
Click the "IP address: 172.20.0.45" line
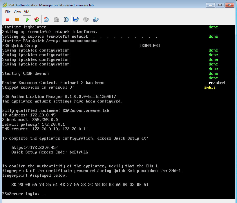(29, 115)
